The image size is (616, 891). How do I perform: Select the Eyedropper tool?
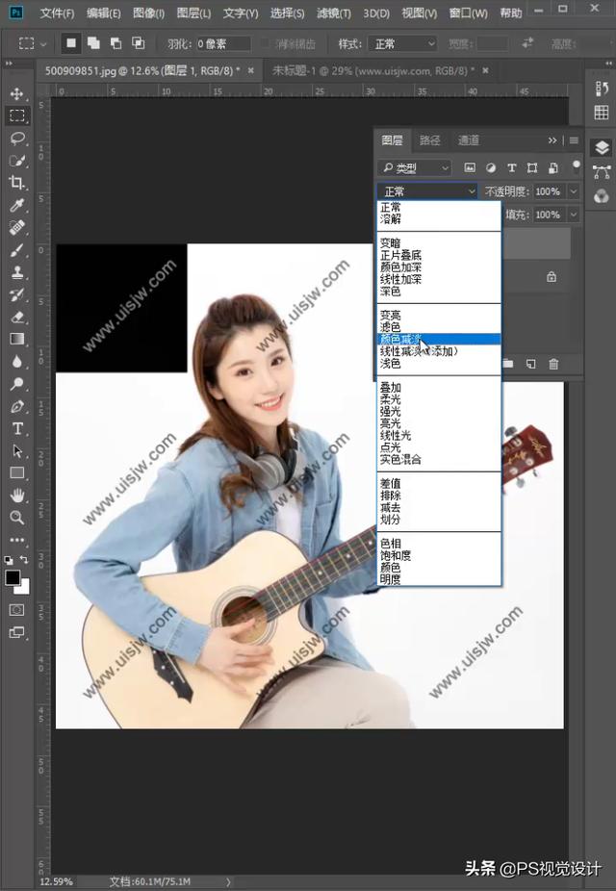(17, 205)
